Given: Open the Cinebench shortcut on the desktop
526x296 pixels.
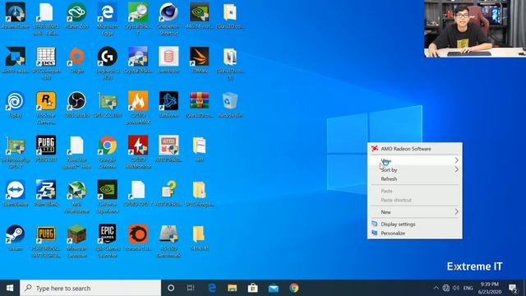Looking at the screenshot, I should 168,18.
